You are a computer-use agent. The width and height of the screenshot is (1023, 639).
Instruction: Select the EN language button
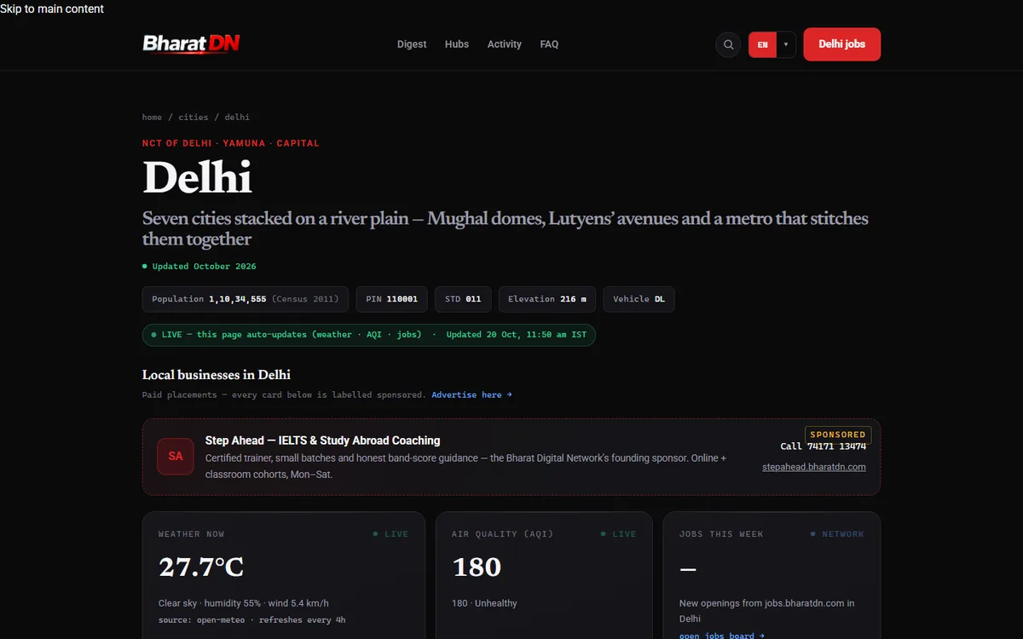[762, 44]
